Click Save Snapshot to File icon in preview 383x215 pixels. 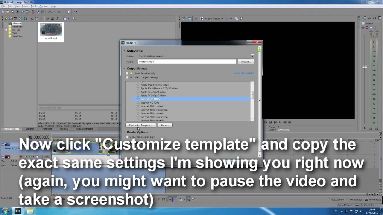pos(241,19)
